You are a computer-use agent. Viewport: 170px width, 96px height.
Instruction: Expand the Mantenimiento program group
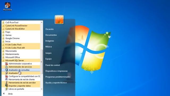(x=21, y=54)
